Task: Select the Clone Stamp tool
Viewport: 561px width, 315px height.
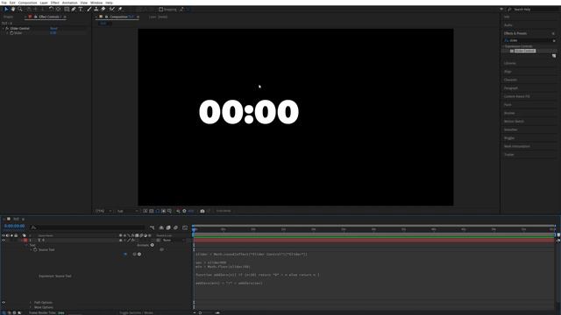Action: point(96,10)
